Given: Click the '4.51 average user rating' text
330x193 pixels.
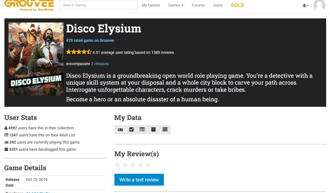Looking at the screenshot, I should (x=133, y=53).
